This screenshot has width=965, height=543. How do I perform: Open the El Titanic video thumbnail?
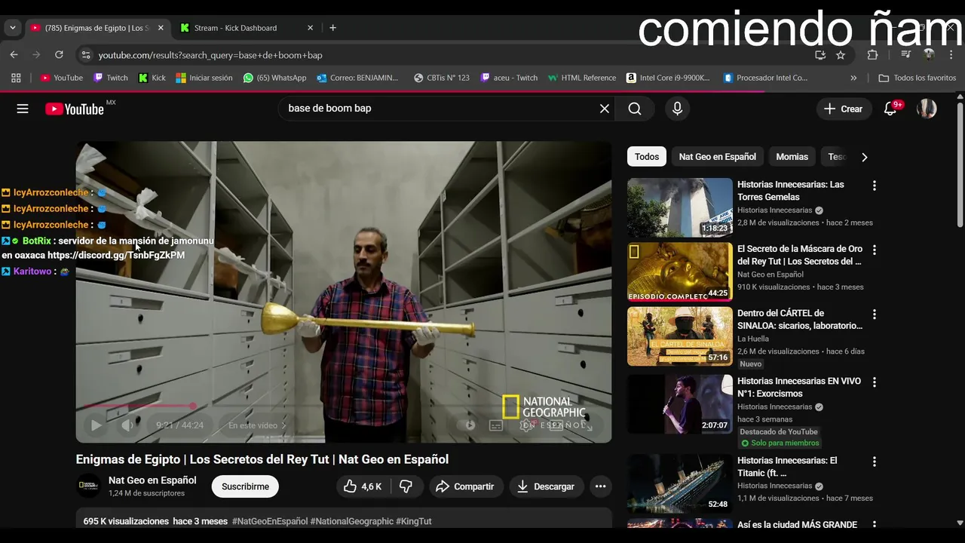(x=679, y=483)
